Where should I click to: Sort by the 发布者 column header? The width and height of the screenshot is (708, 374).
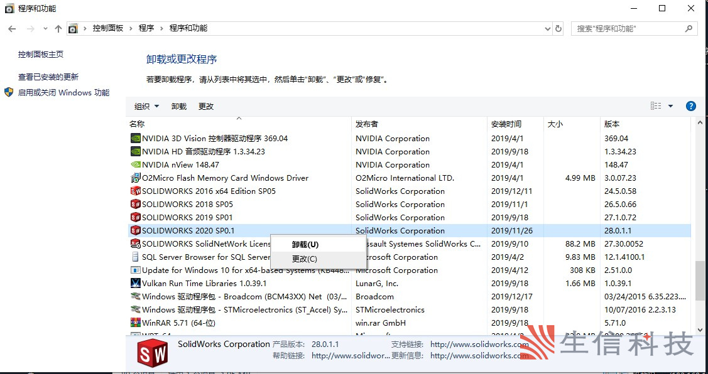pyautogui.click(x=420, y=124)
